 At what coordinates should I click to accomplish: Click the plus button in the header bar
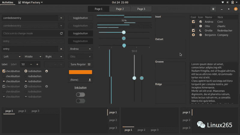(x=229, y=9)
